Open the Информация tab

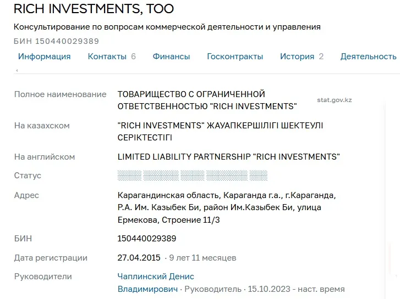click(x=45, y=57)
